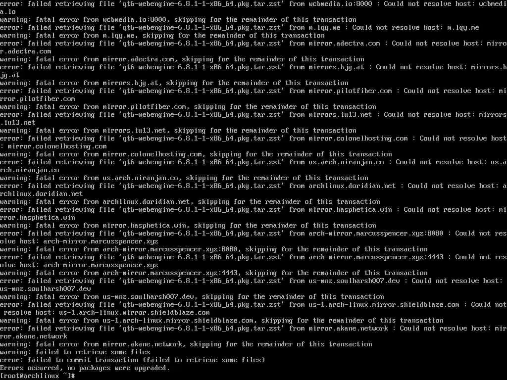Click the archlinux.doridian.net warning line

coord(190,201)
